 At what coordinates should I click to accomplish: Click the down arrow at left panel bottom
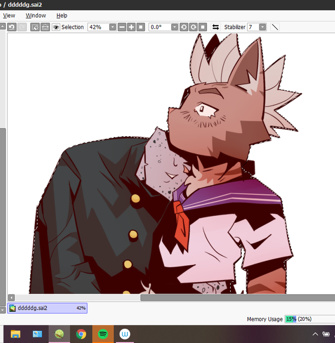(x=3, y=310)
